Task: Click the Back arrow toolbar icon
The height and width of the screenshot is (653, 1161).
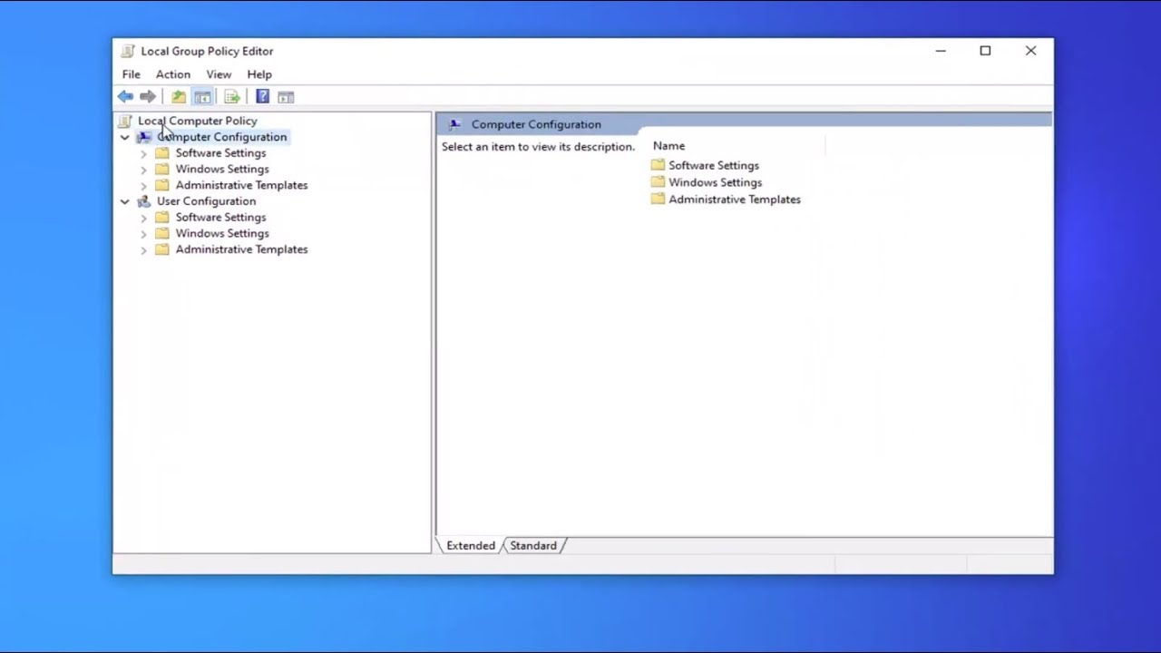Action: point(125,97)
